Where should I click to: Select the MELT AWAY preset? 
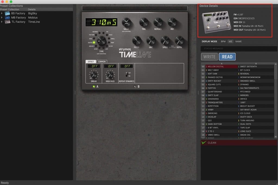pyautogui.click(x=222, y=70)
